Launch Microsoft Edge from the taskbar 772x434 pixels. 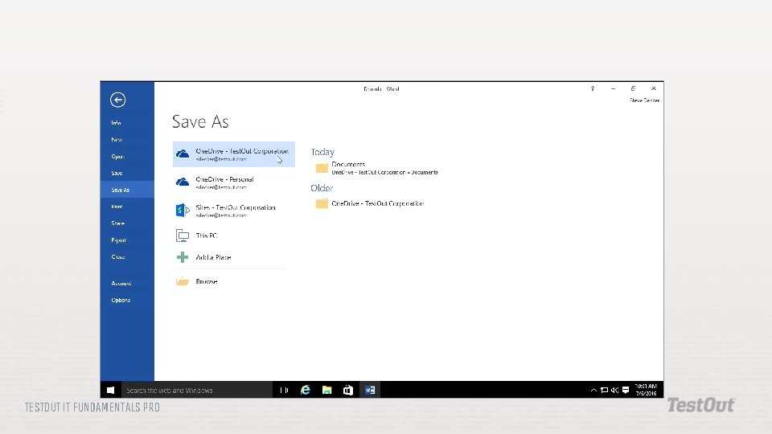pos(306,391)
